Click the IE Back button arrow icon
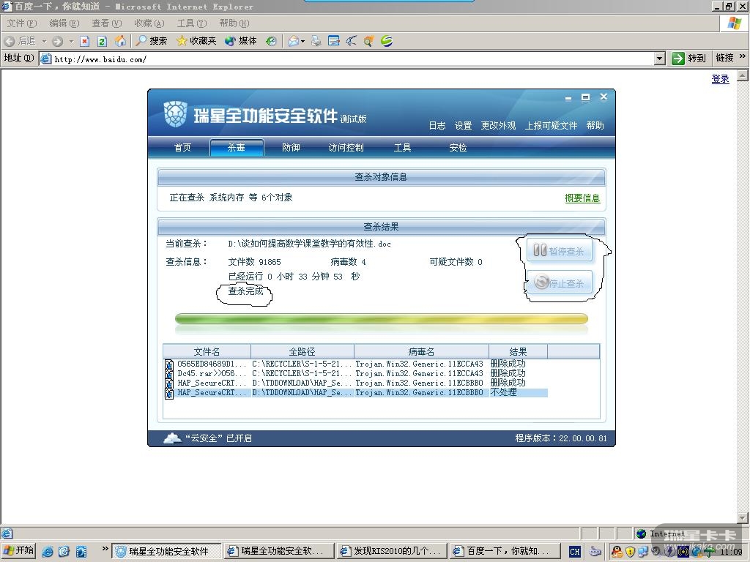 point(10,41)
